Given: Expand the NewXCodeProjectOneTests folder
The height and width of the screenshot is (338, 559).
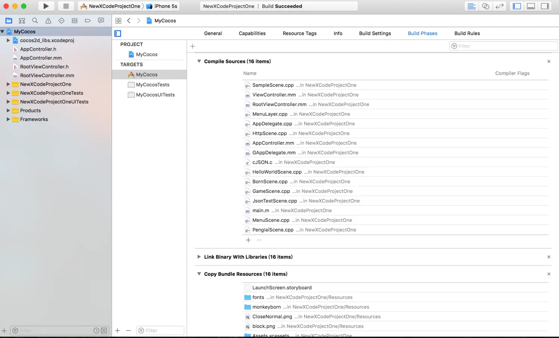Looking at the screenshot, I should coord(8,93).
